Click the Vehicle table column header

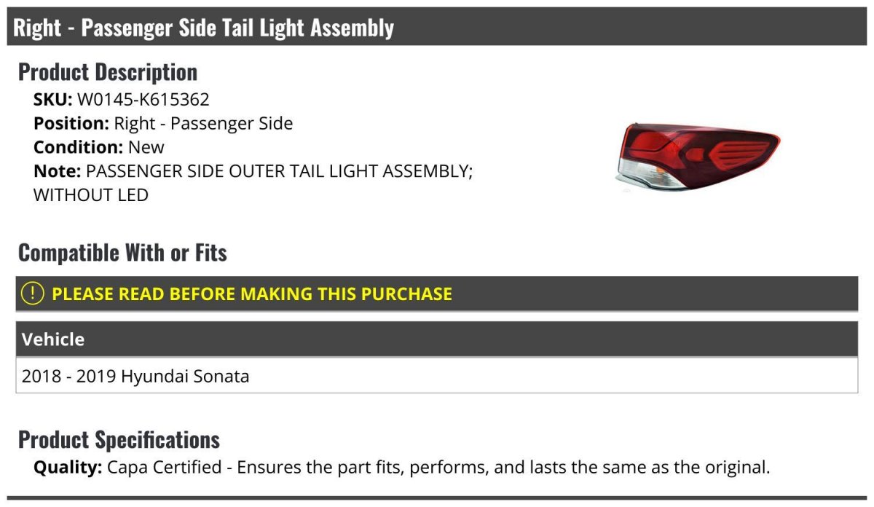(53, 339)
